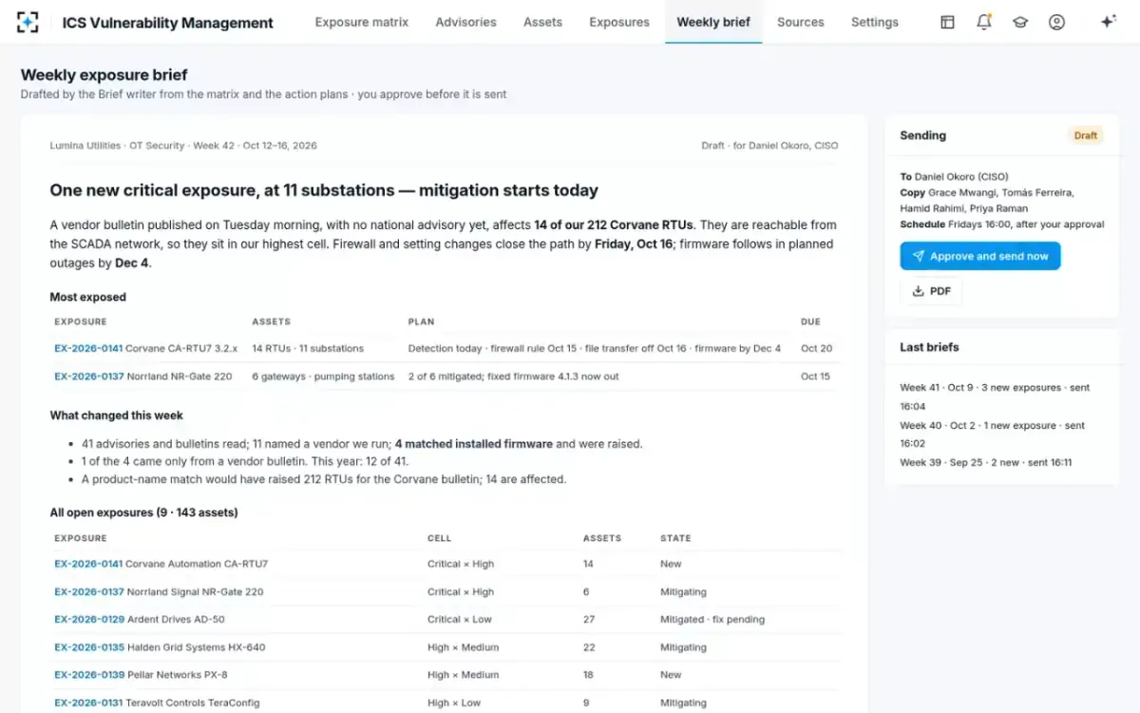This screenshot has height=713, width=1140.
Task: Click the 'Detection today' plan cell
Action: coord(595,349)
